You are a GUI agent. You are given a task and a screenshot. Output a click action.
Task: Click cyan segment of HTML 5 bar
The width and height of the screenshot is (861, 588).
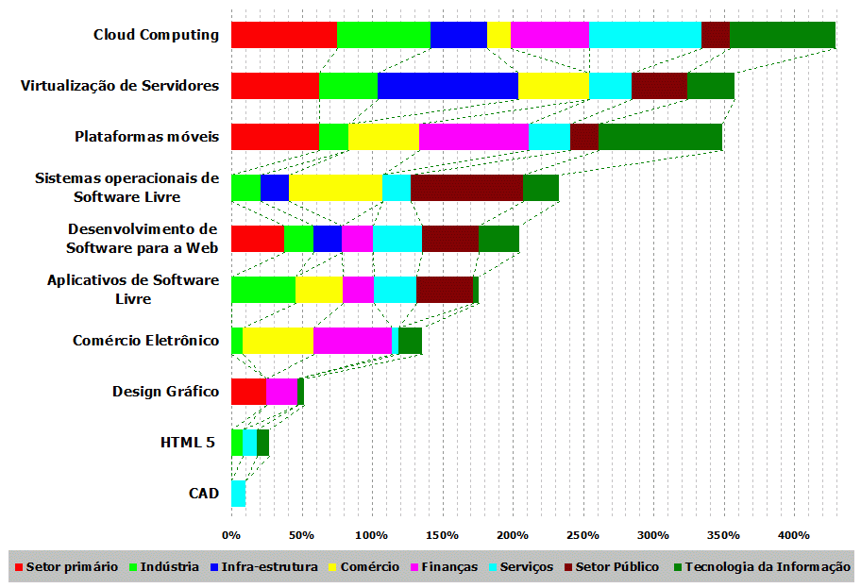click(250, 443)
